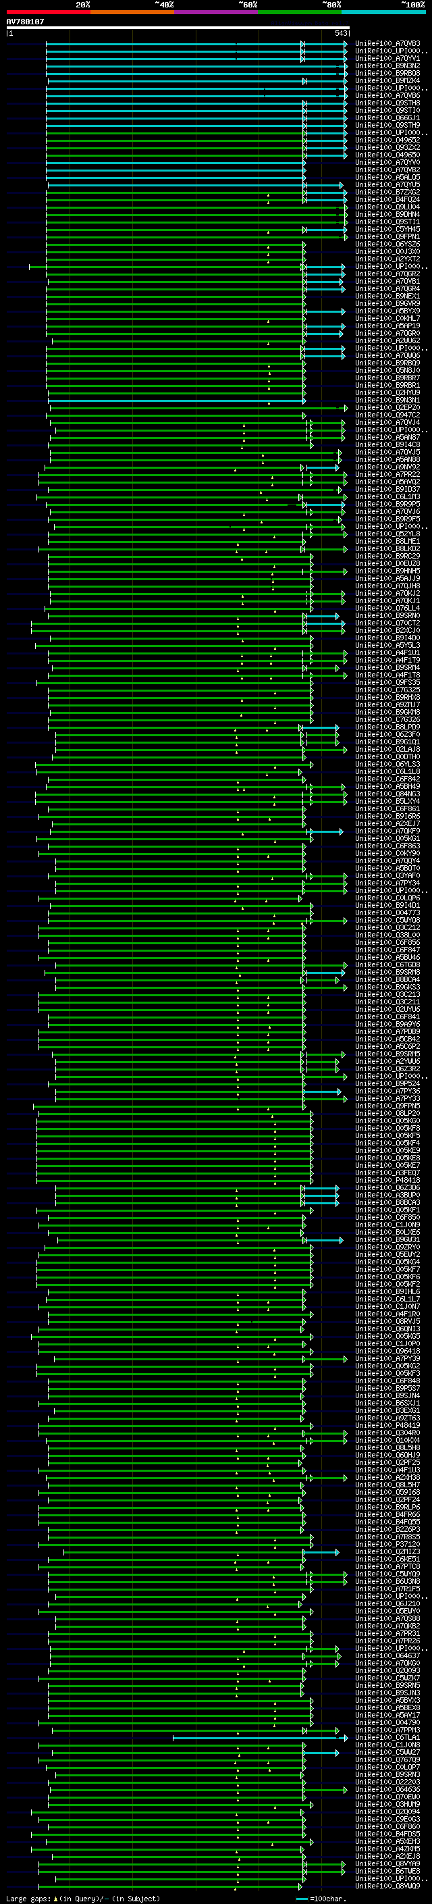The height and width of the screenshot is (1904, 432).
Task: Select the UniRef100_O49650 label
Action: [387, 155]
